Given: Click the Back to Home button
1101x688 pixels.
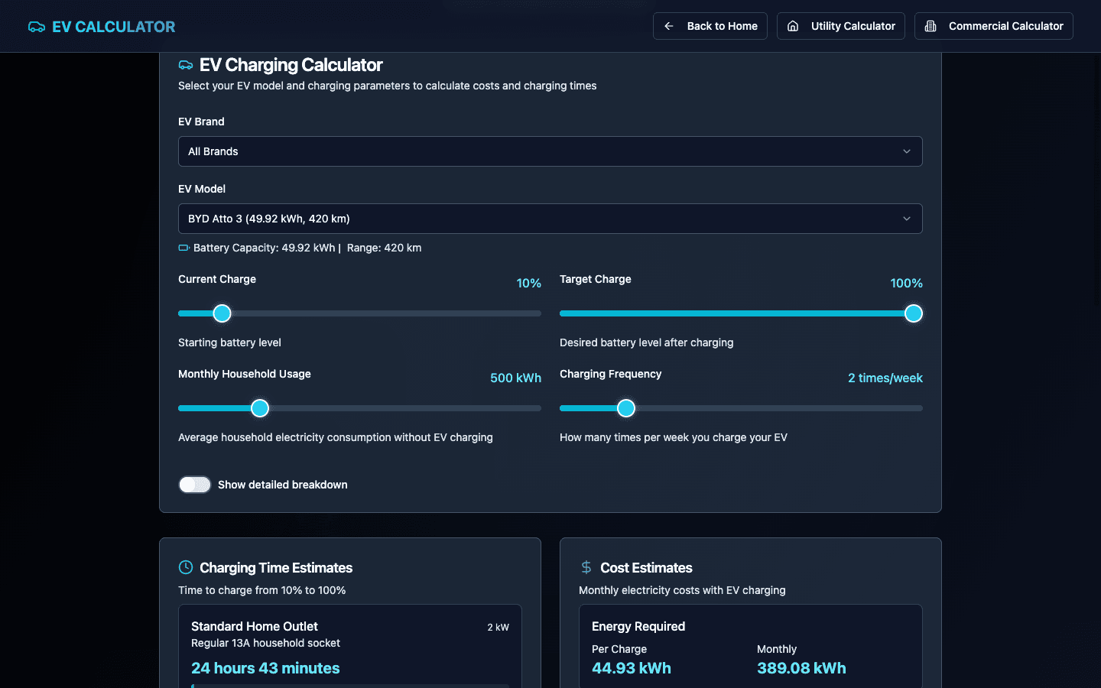Looking at the screenshot, I should (x=710, y=26).
